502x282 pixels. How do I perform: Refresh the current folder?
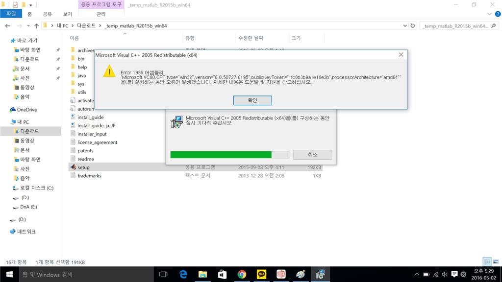click(x=413, y=25)
